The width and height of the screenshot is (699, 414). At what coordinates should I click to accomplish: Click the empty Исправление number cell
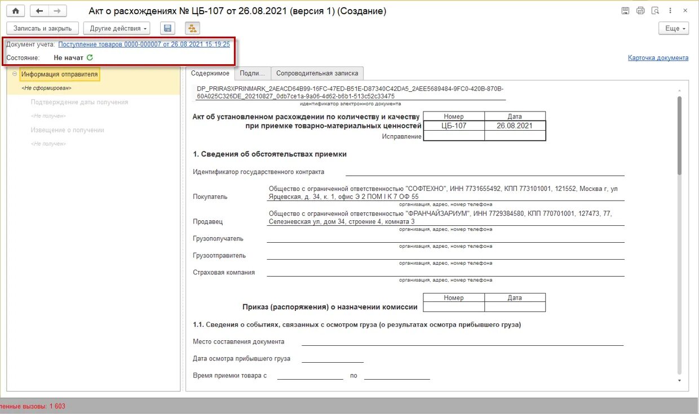point(454,136)
